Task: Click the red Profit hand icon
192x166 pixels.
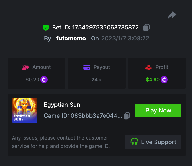Action: tap(149, 67)
